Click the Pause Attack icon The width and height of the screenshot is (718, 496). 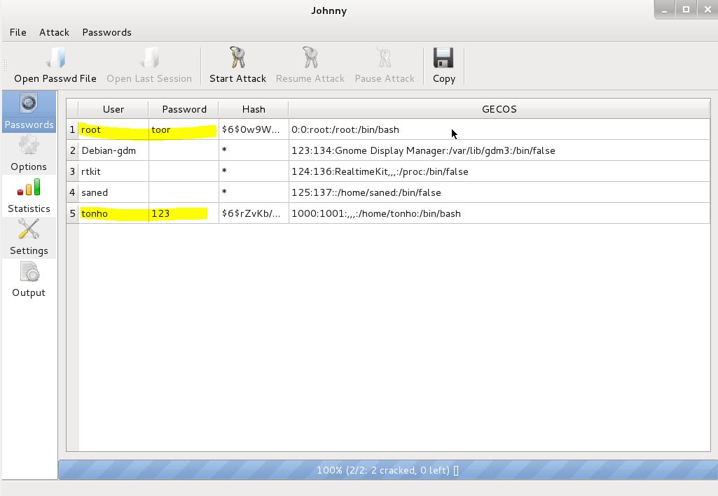pos(385,57)
